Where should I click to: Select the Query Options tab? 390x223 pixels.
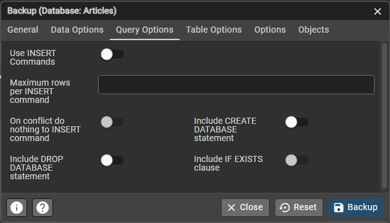[x=144, y=30]
